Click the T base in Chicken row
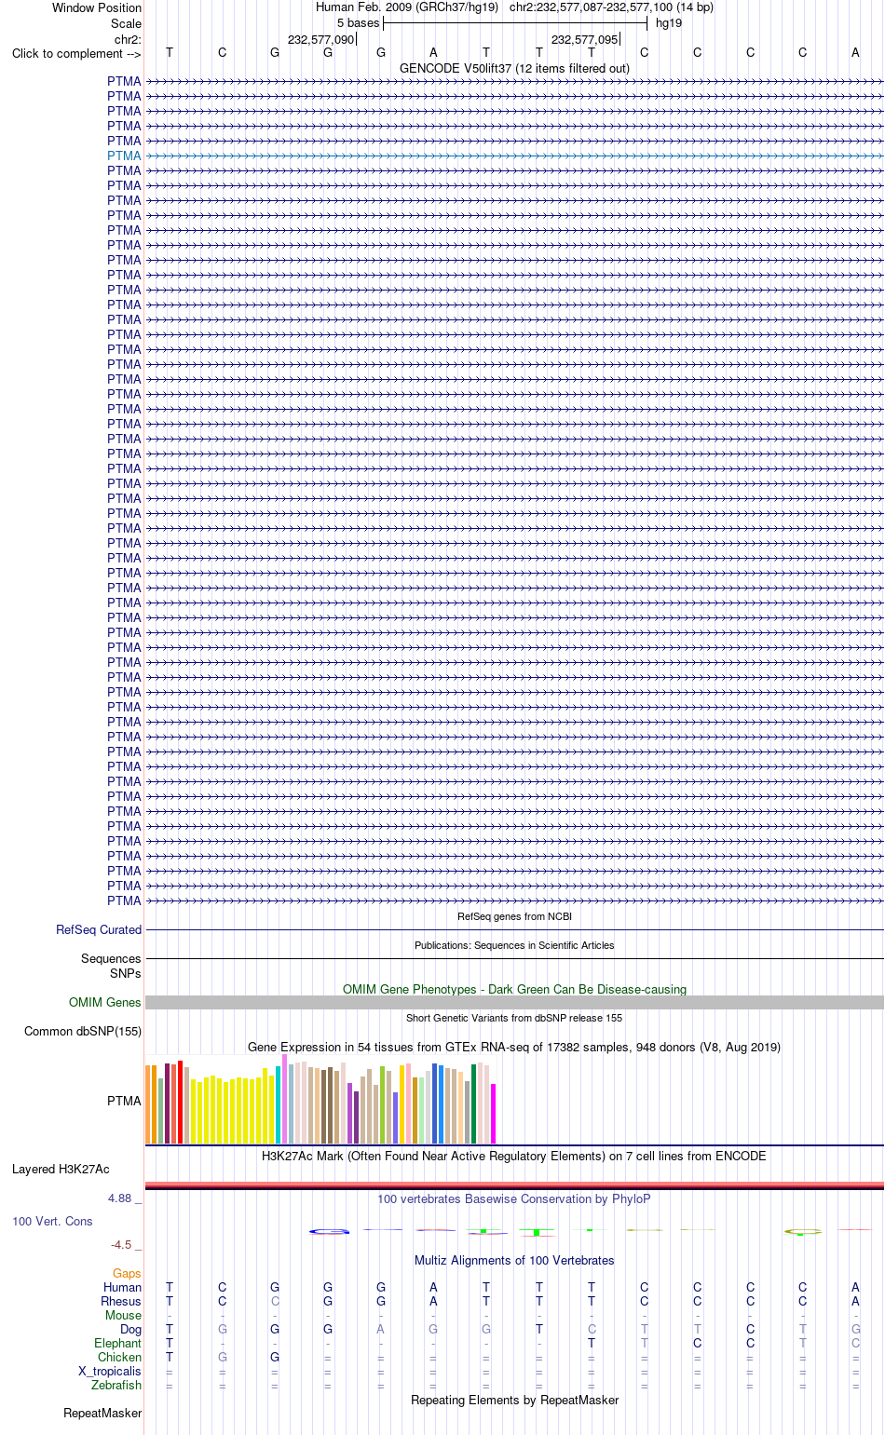 coord(170,1357)
